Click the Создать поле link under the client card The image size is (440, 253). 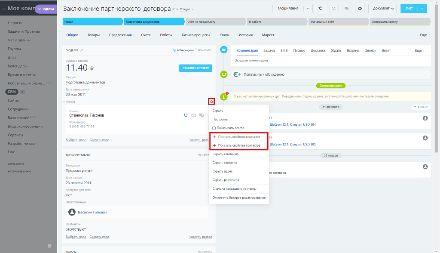[x=99, y=140]
